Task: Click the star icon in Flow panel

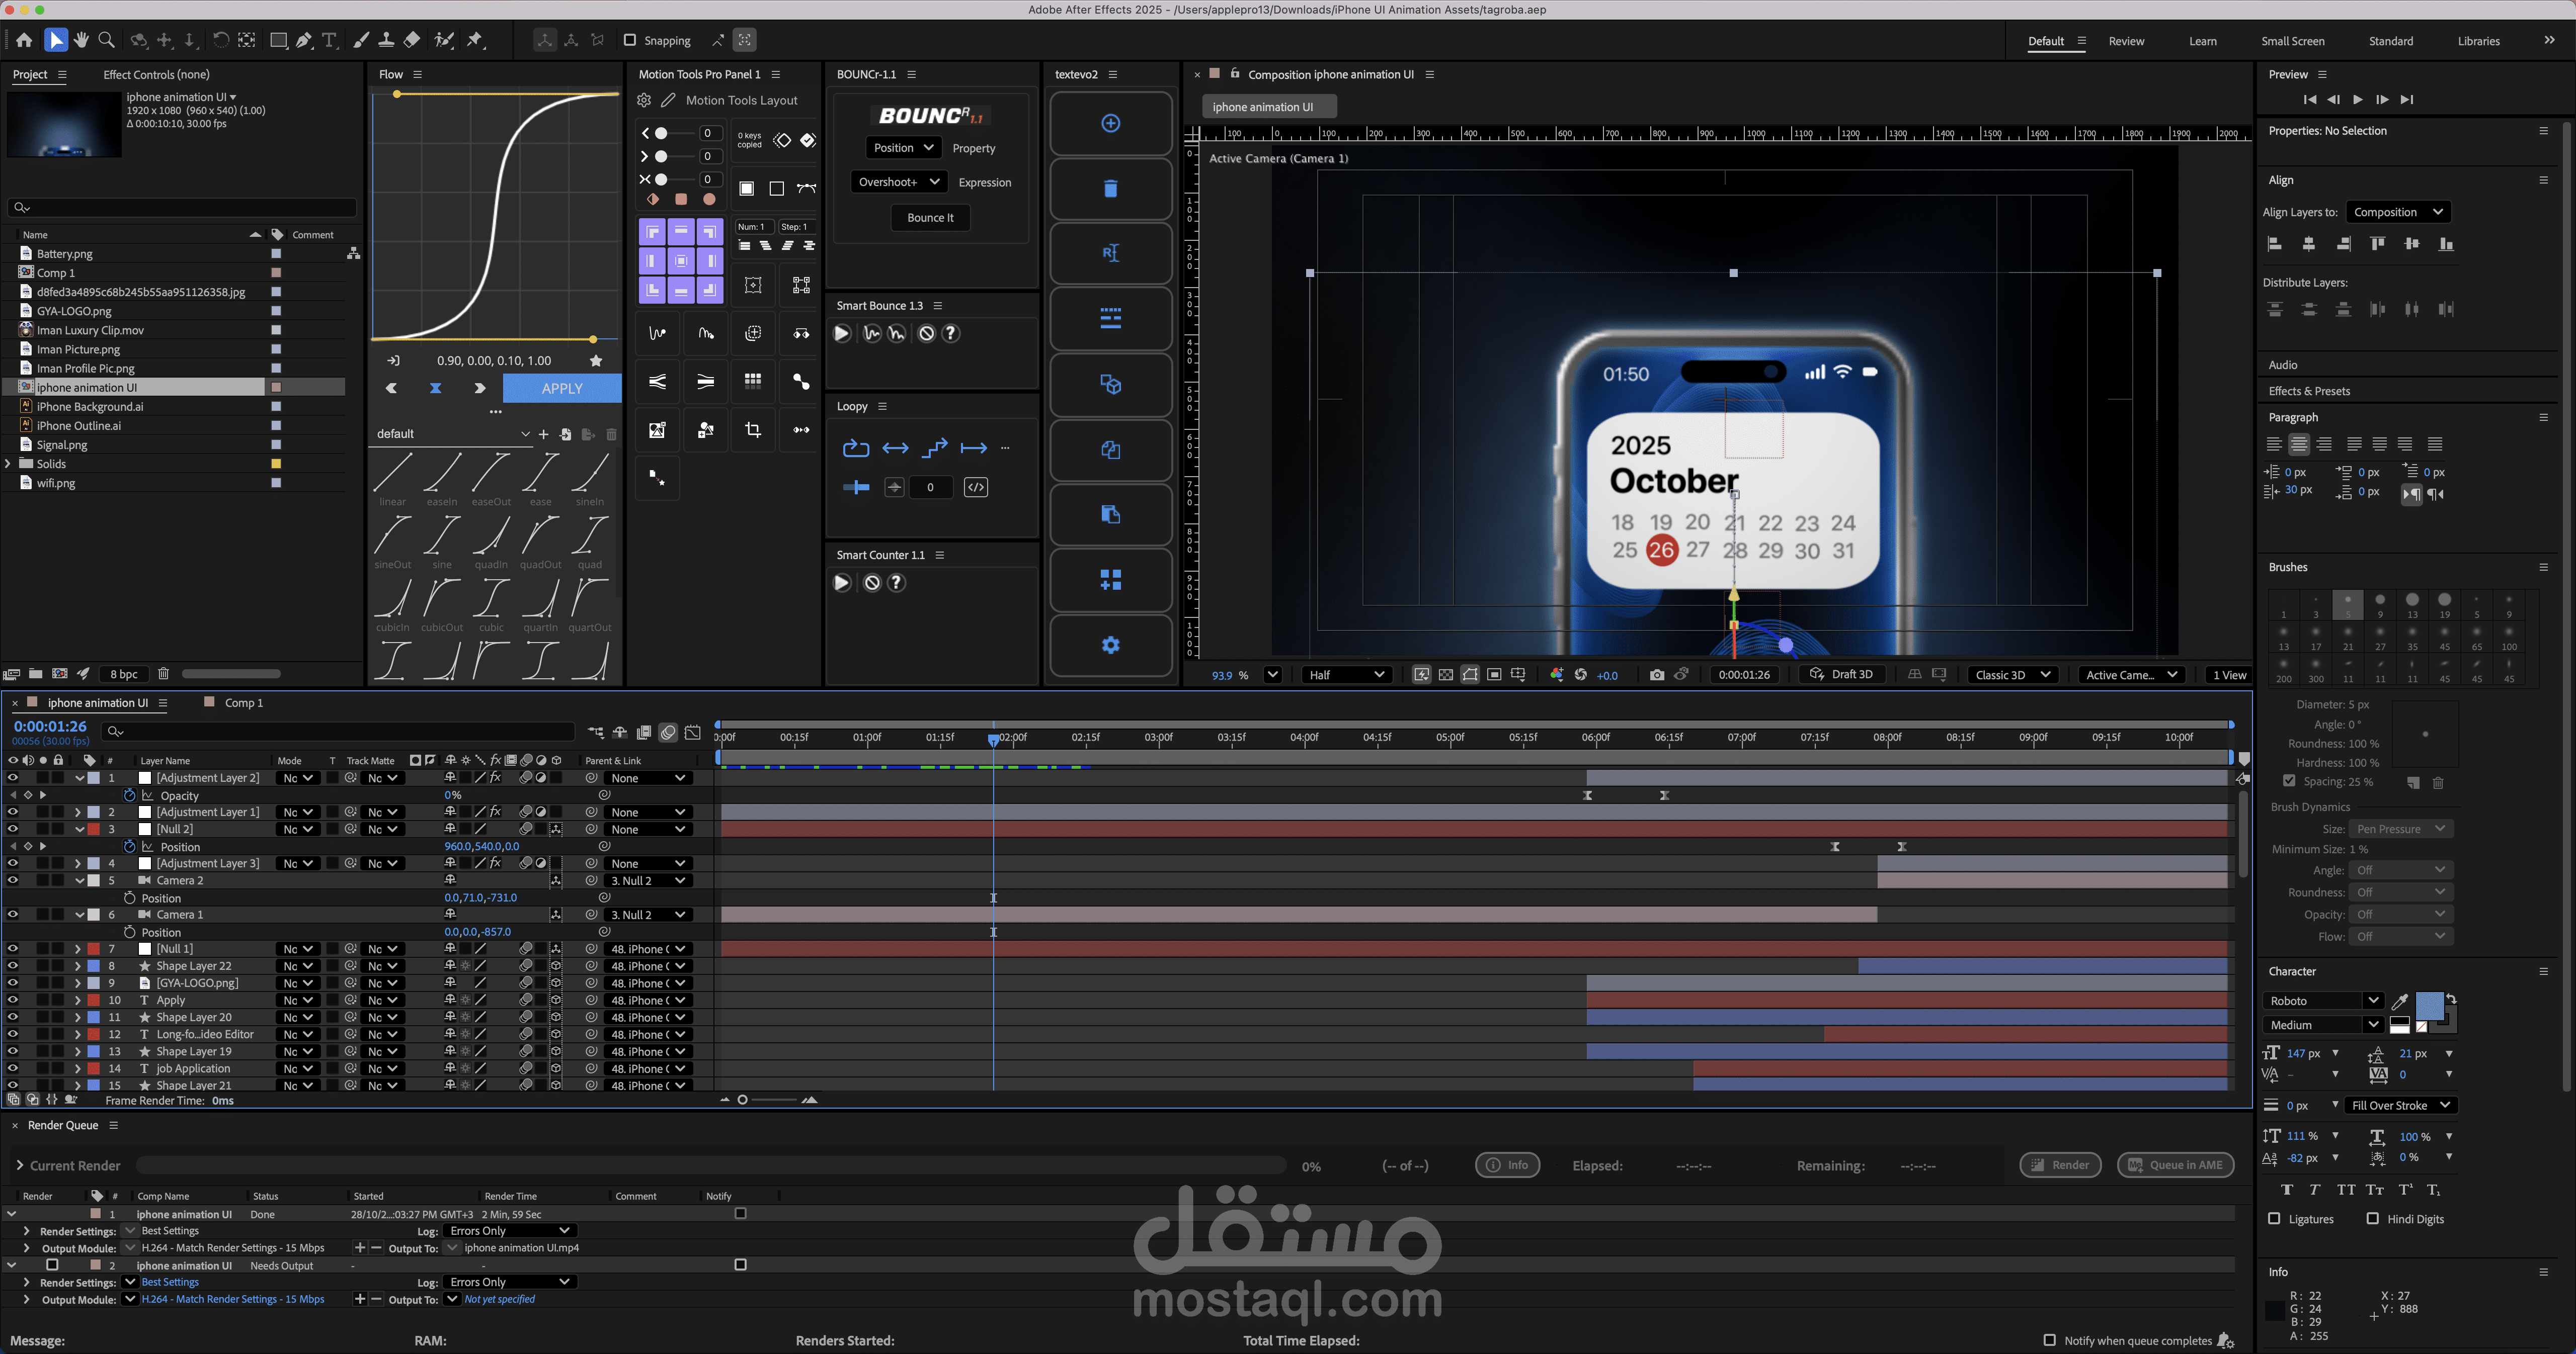Action: click(597, 360)
